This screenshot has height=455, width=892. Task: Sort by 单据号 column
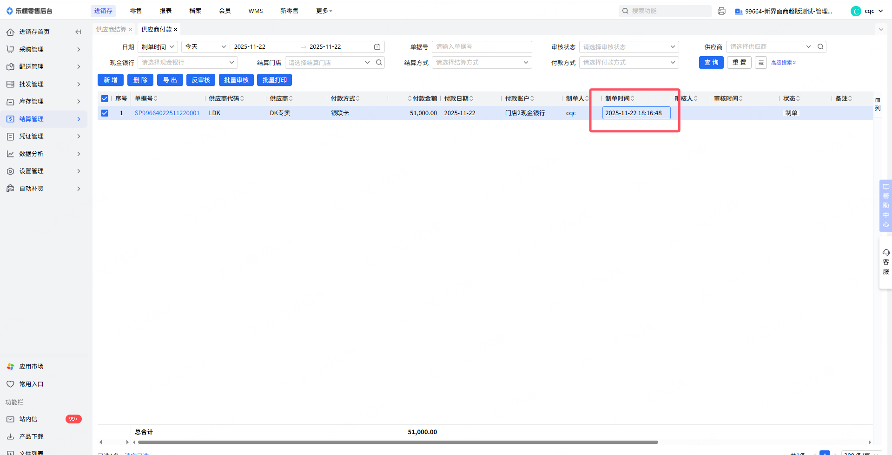(x=156, y=98)
